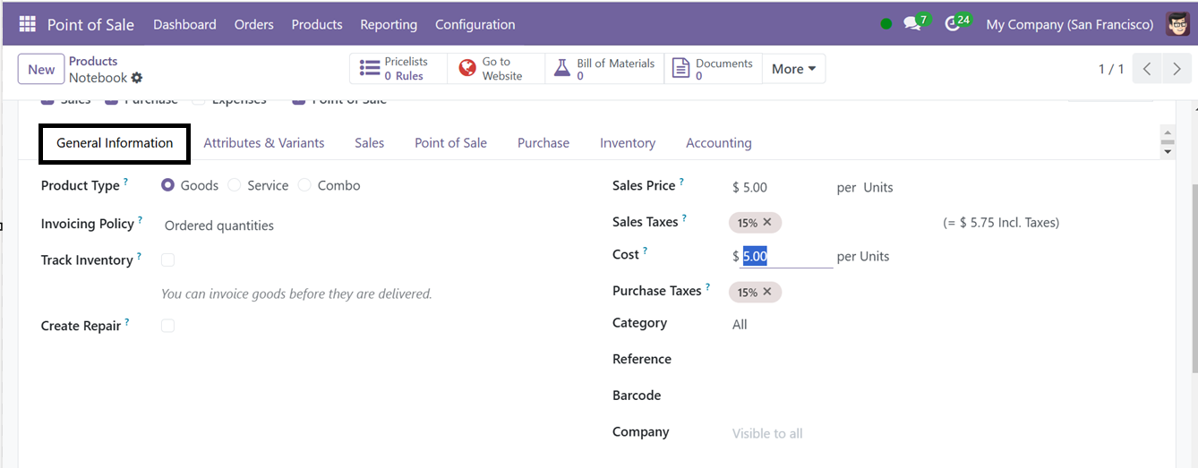
Task: Show help tooltip for Track Inventory
Action: [x=139, y=256]
